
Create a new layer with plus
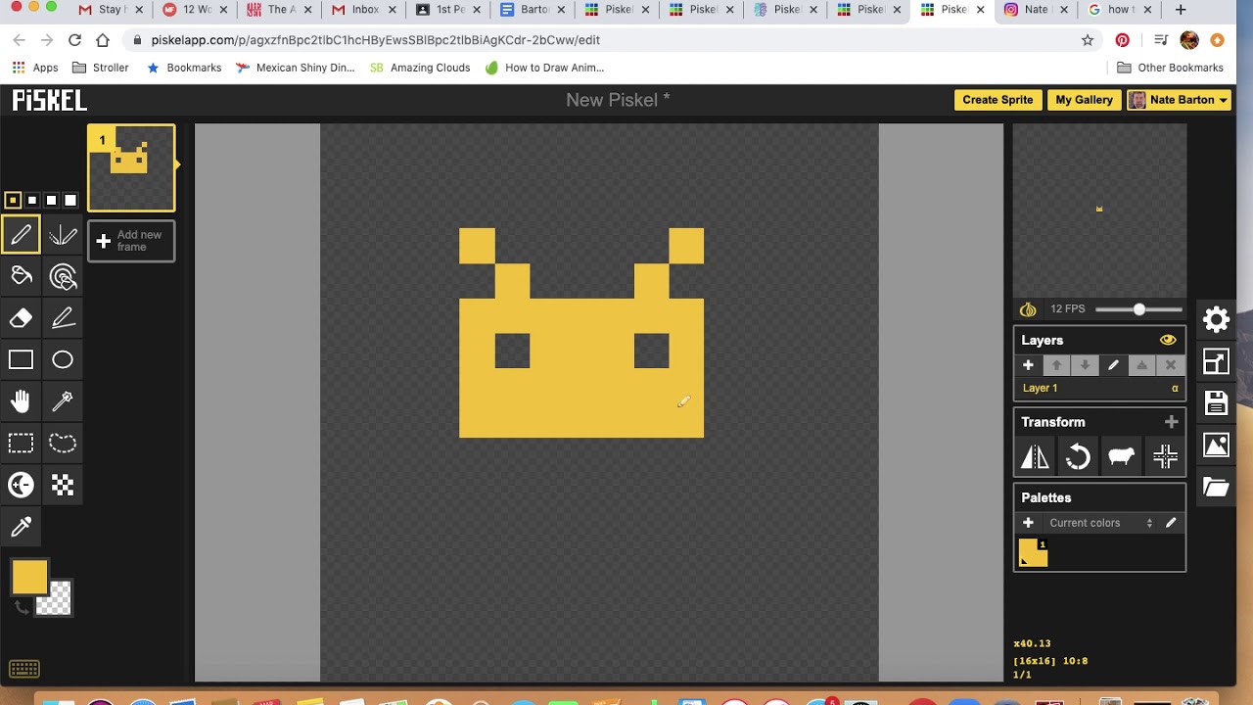click(x=1028, y=365)
